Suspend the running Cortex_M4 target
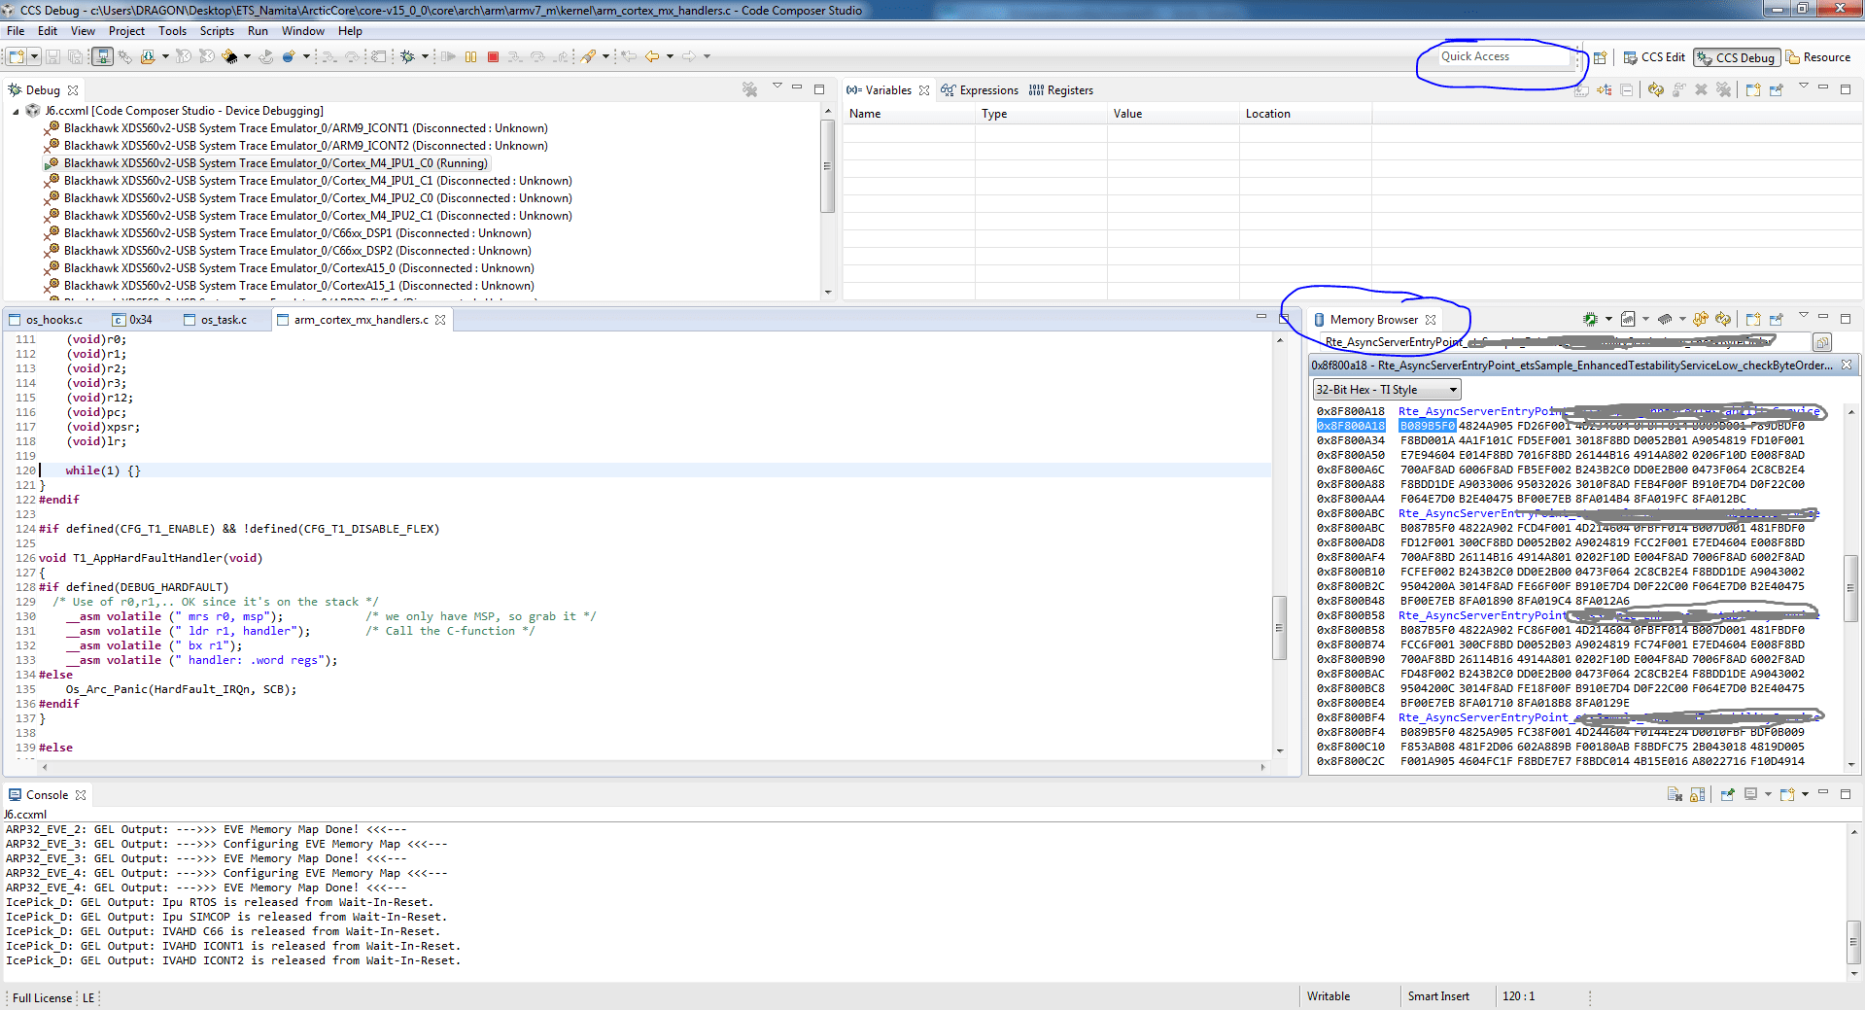 pyautogui.click(x=470, y=55)
